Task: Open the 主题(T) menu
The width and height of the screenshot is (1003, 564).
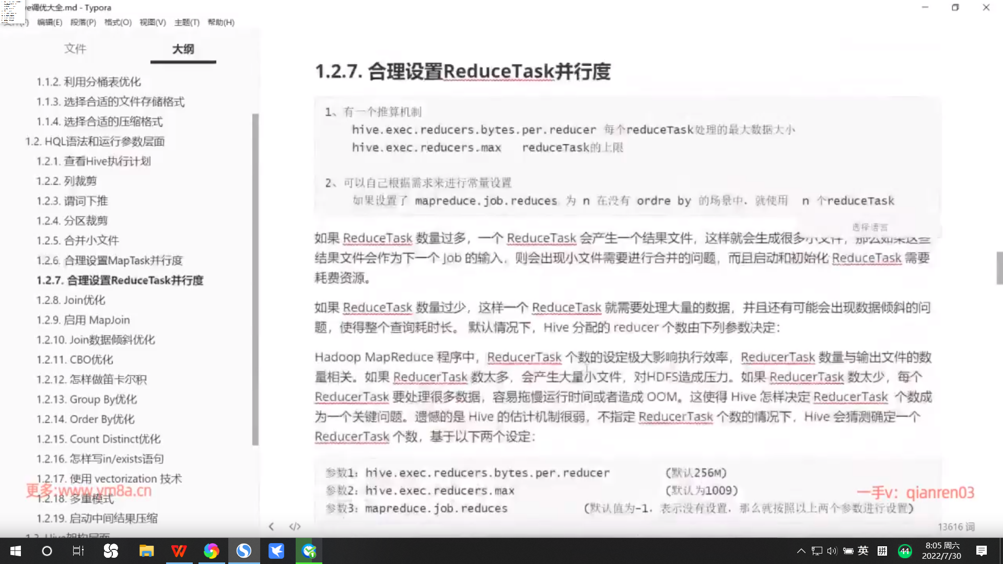Action: pos(186,22)
